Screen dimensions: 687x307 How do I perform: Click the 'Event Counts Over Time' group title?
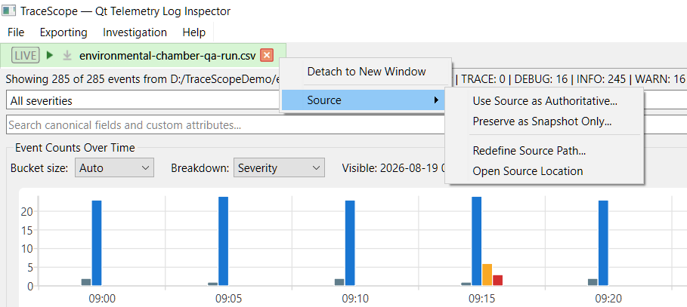(x=75, y=147)
